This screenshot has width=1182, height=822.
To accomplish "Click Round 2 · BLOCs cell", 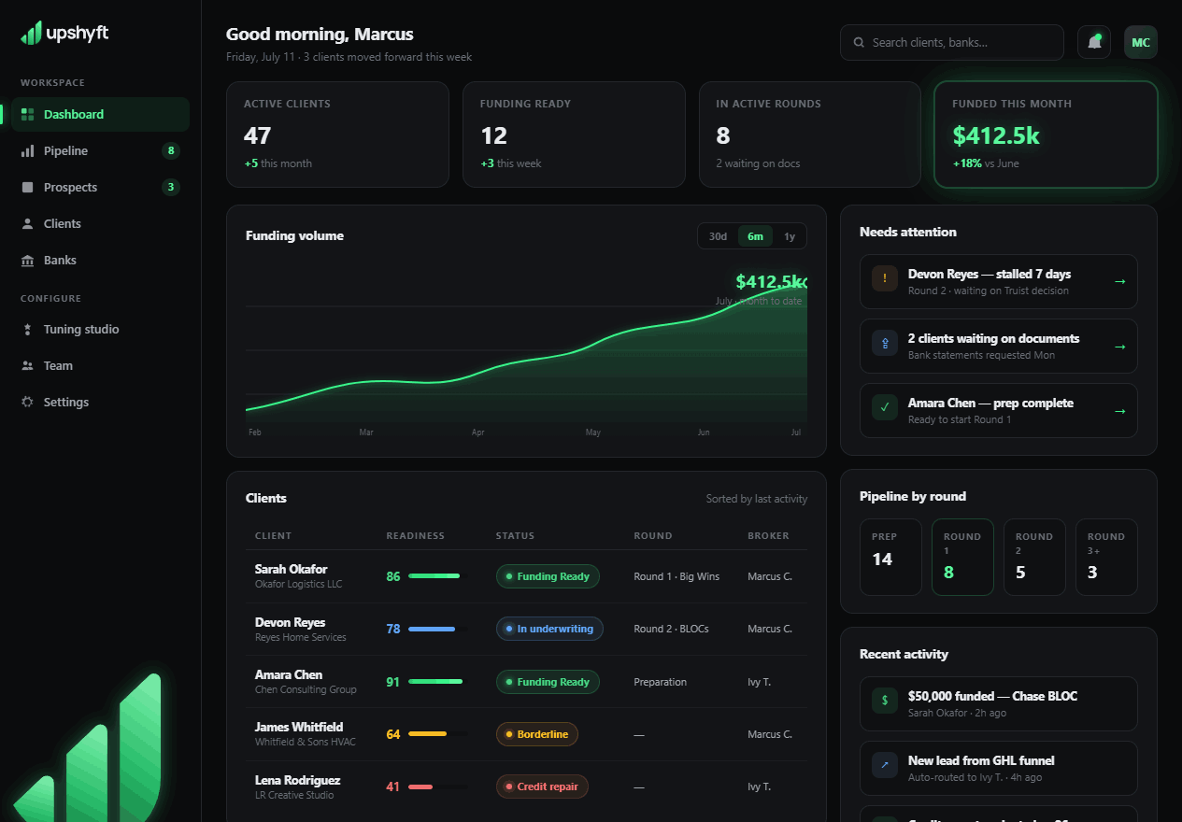I will [x=671, y=629].
